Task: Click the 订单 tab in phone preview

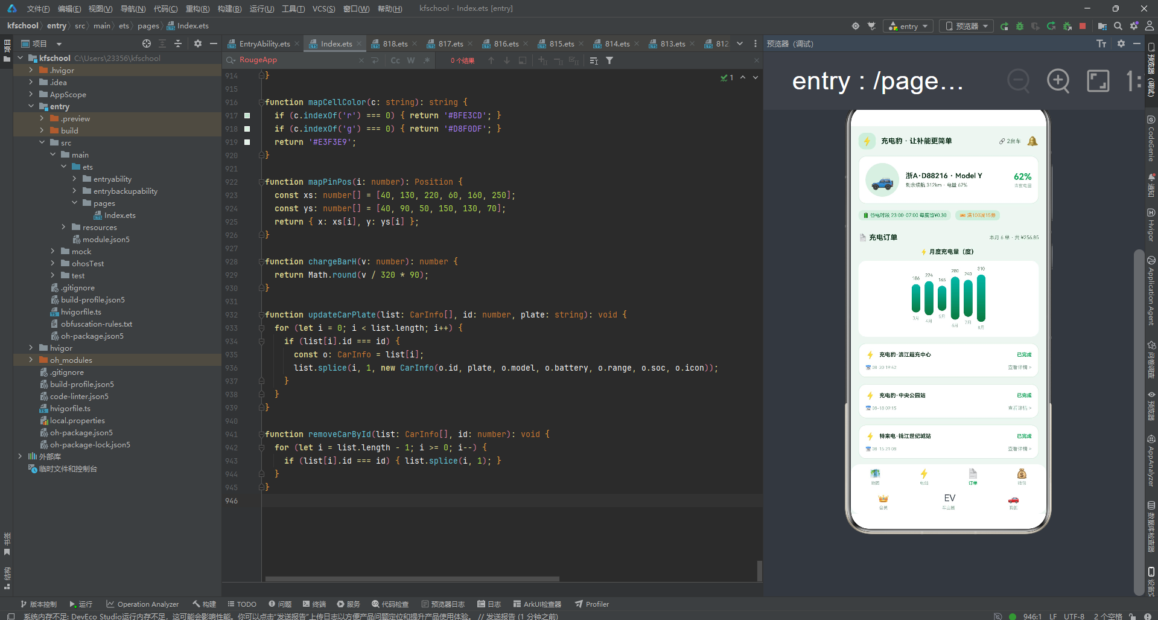Action: point(973,476)
